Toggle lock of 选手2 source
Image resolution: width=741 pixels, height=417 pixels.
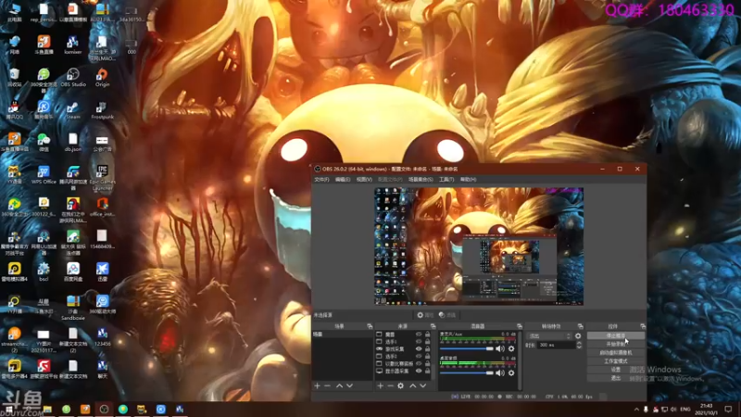tap(427, 356)
